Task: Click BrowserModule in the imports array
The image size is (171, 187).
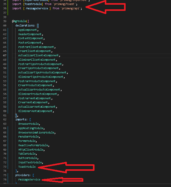Action: (x=28, y=124)
